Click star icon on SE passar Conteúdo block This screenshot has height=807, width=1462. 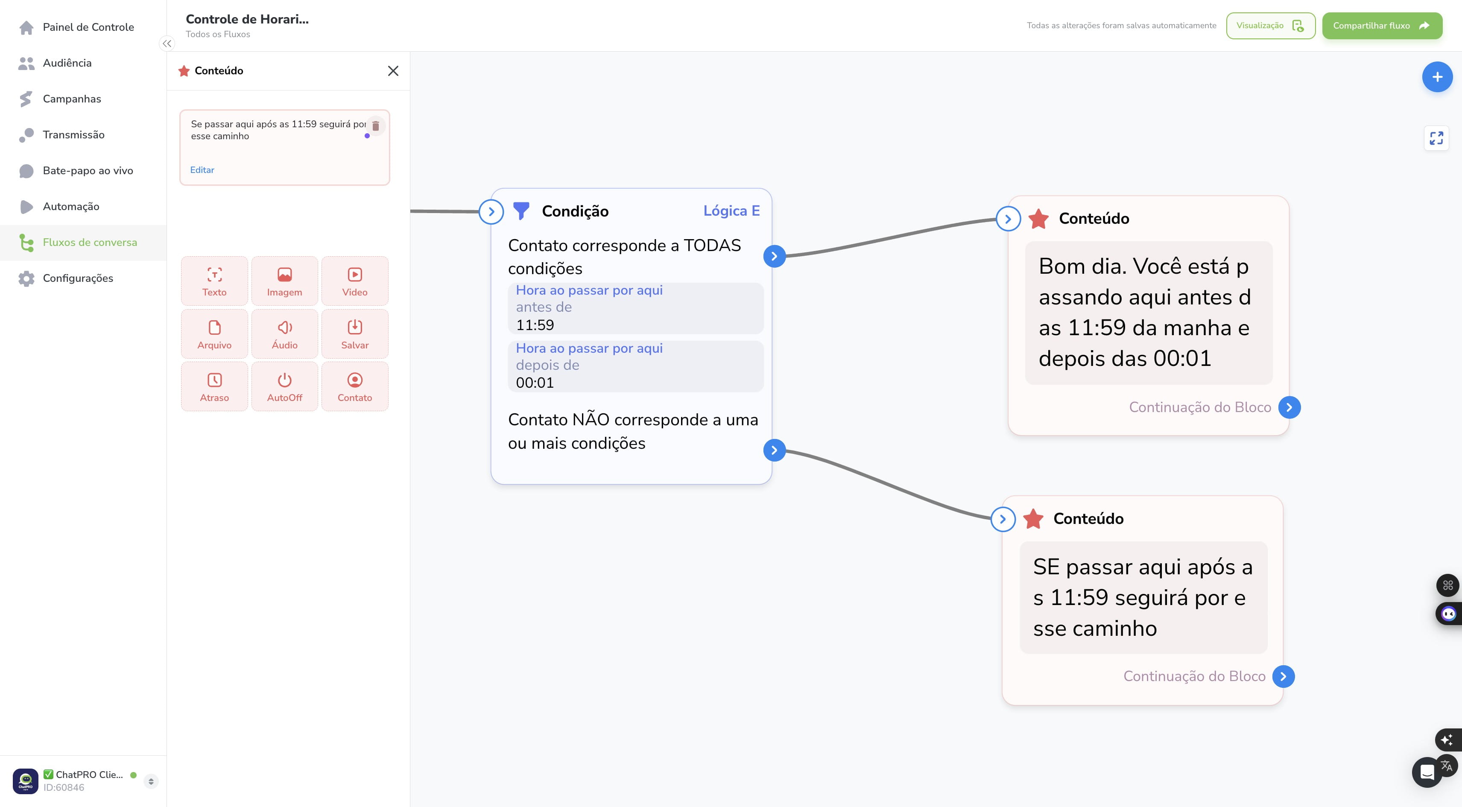click(1033, 519)
